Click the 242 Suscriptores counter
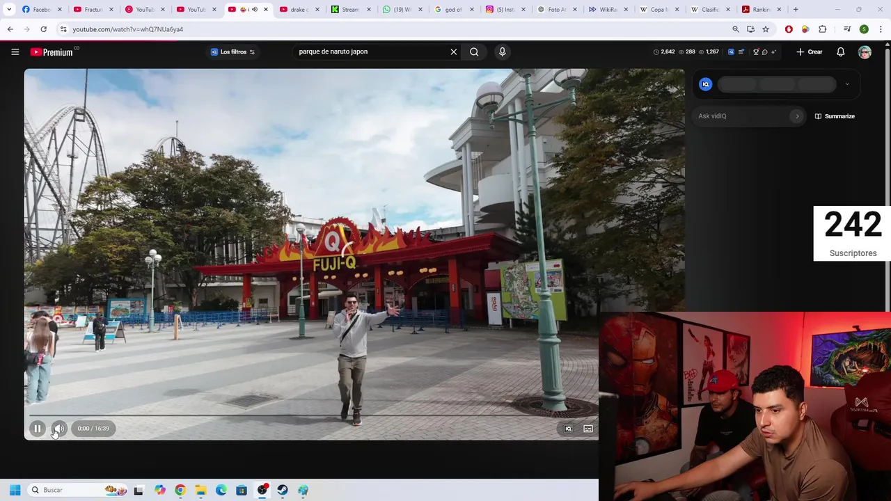This screenshot has height=501, width=891. (x=853, y=234)
